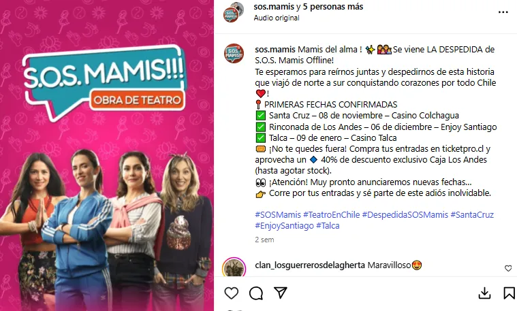Image resolution: width=517 pixels, height=311 pixels.
Task: Open the #DespedidaSOSMamis hashtag
Action: 405,215
